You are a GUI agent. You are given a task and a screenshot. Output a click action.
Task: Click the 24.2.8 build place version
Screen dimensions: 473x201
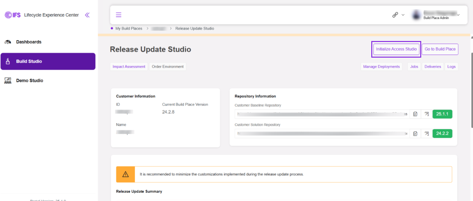[x=168, y=112]
